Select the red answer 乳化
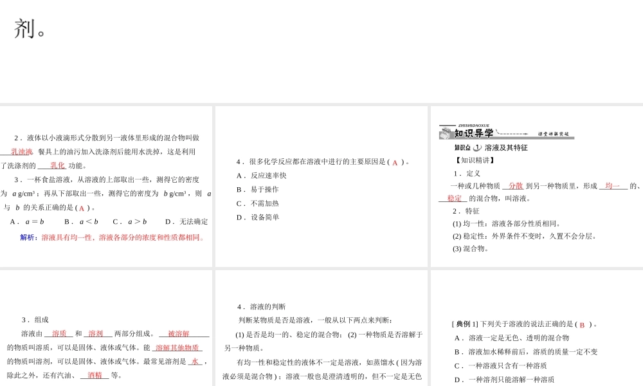643x386 pixels. tap(57, 166)
